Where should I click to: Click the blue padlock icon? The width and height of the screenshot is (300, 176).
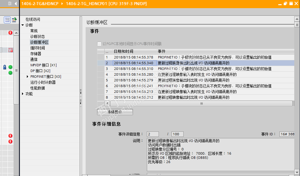coord(5,67)
